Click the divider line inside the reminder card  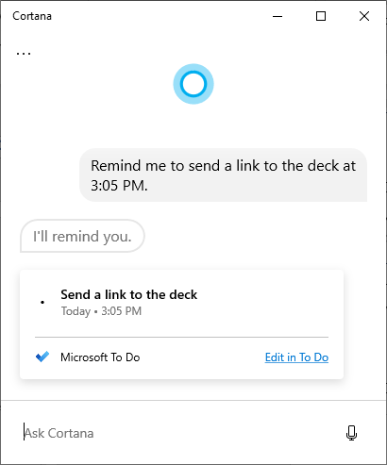coord(181,337)
